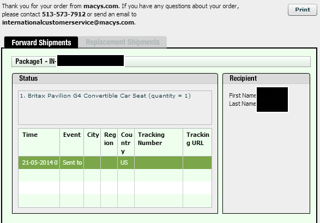This screenshot has height=223, width=320.
Task: Click the Status panel header
Action: click(x=115, y=79)
